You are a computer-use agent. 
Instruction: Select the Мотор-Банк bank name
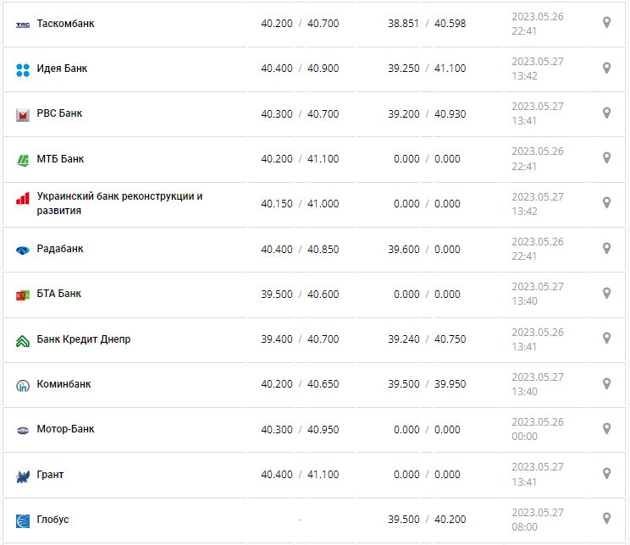pos(66,429)
